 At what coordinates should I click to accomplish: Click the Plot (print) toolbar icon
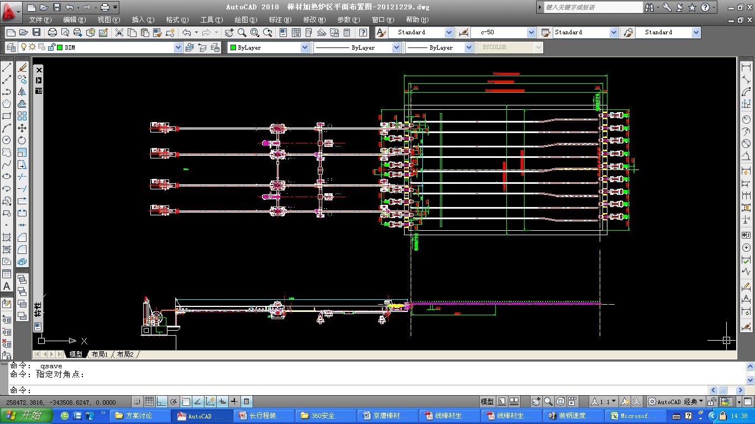tap(52, 33)
